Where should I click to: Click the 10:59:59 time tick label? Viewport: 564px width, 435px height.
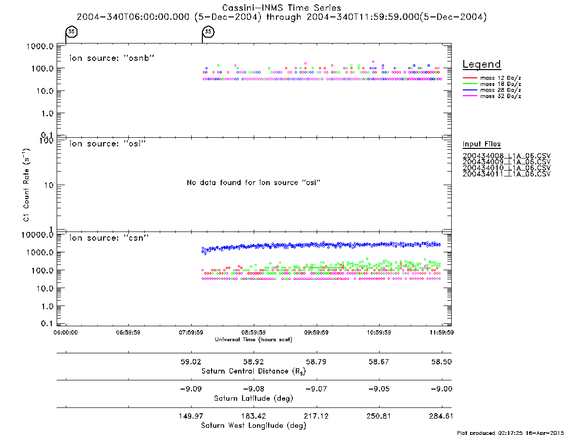(x=379, y=333)
